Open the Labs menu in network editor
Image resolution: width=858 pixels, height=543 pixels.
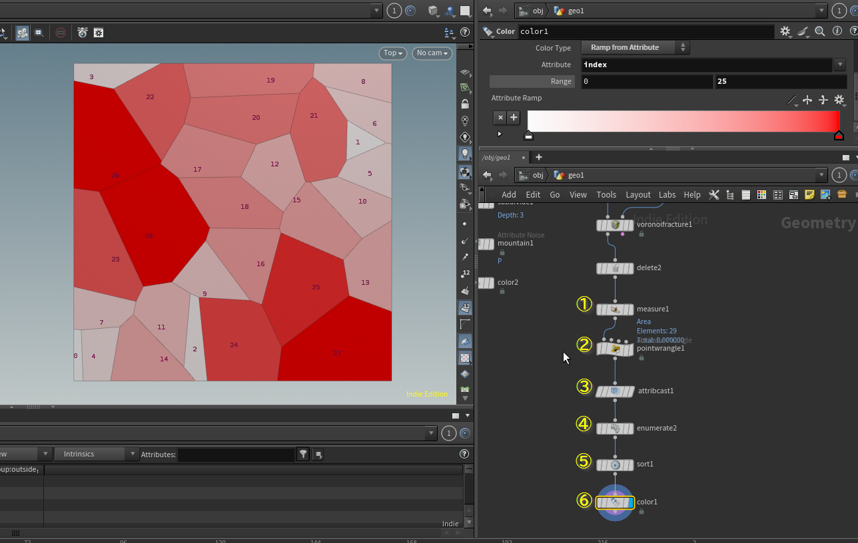667,195
